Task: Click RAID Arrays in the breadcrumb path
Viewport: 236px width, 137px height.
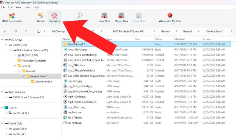Action: (x=58, y=31)
